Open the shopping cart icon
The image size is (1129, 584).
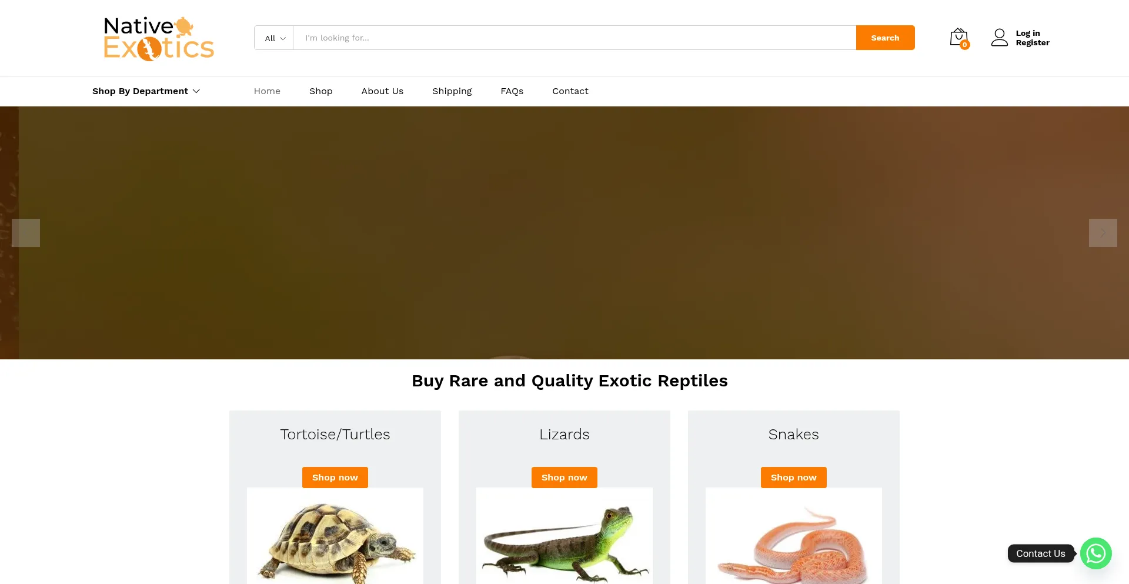(x=958, y=37)
